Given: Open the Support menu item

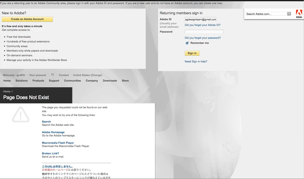Looking at the screenshot, I should pos(54,81).
